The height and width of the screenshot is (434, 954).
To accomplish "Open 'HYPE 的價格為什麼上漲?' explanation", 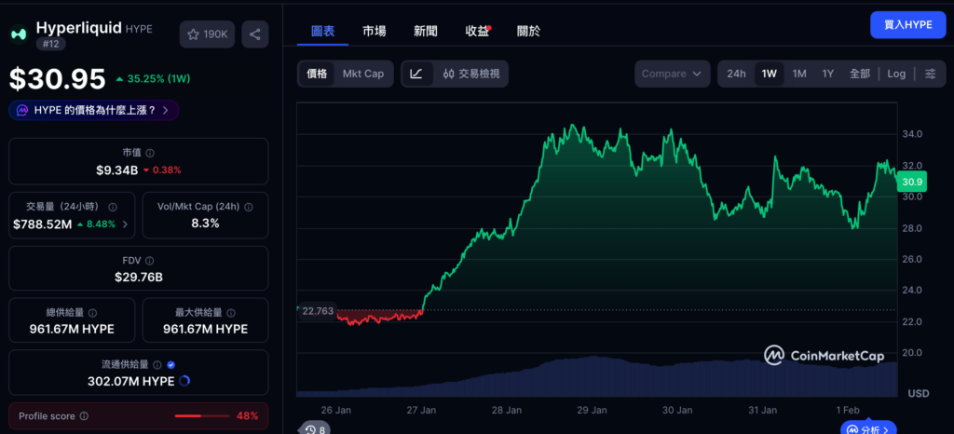I will (x=94, y=111).
